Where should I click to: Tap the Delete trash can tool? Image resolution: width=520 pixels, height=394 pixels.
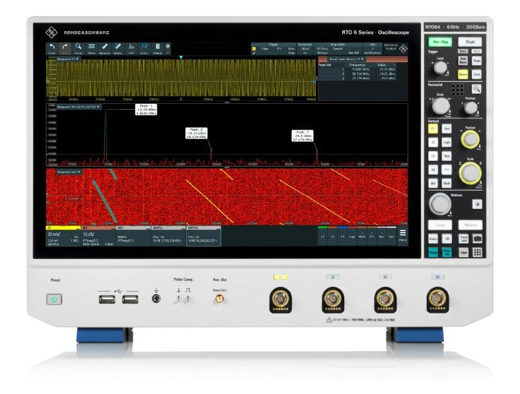click(158, 48)
